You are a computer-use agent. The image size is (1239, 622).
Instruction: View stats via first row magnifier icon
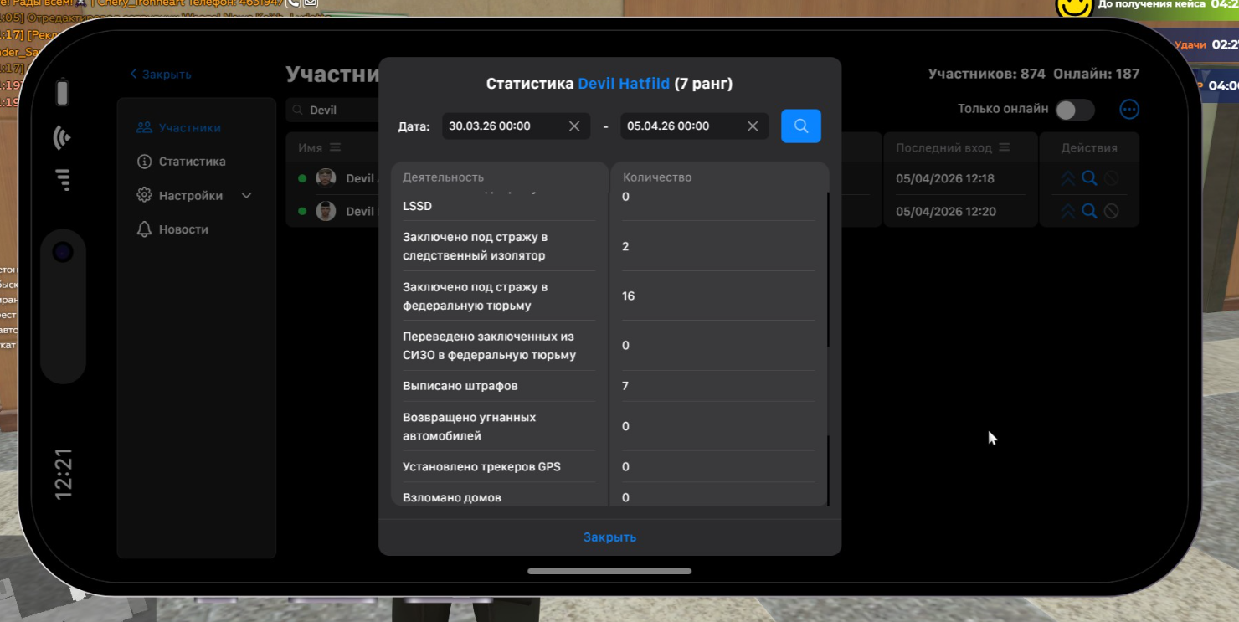tap(1089, 178)
